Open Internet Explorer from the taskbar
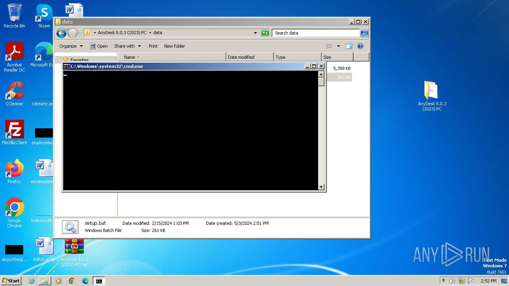 click(x=31, y=281)
